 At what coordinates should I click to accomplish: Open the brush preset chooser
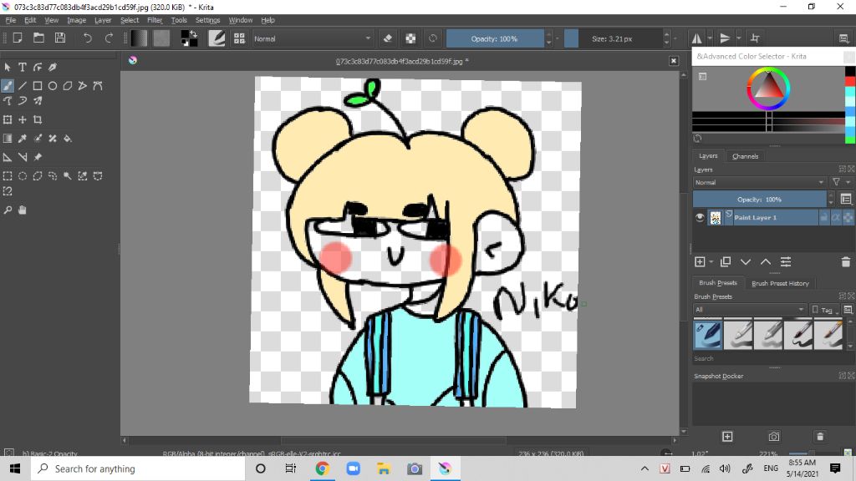(x=239, y=38)
